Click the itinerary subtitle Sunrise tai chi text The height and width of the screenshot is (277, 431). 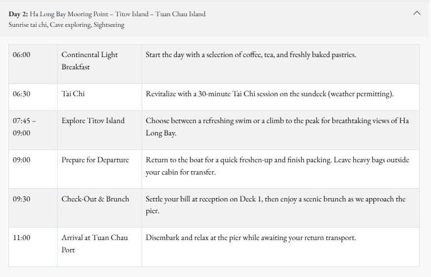point(67,25)
